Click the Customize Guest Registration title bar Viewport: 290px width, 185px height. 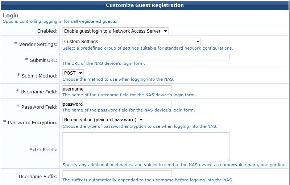[145, 5]
